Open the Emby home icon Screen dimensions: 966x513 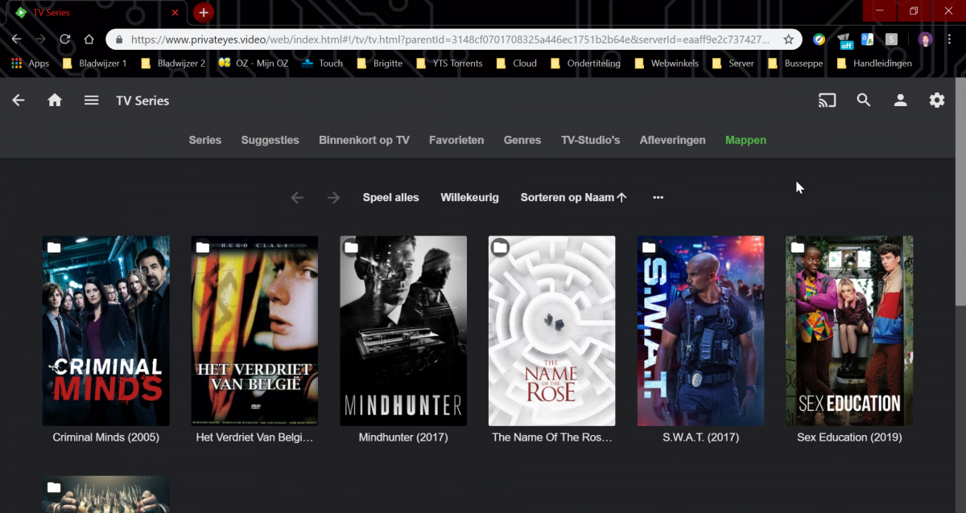coord(55,101)
